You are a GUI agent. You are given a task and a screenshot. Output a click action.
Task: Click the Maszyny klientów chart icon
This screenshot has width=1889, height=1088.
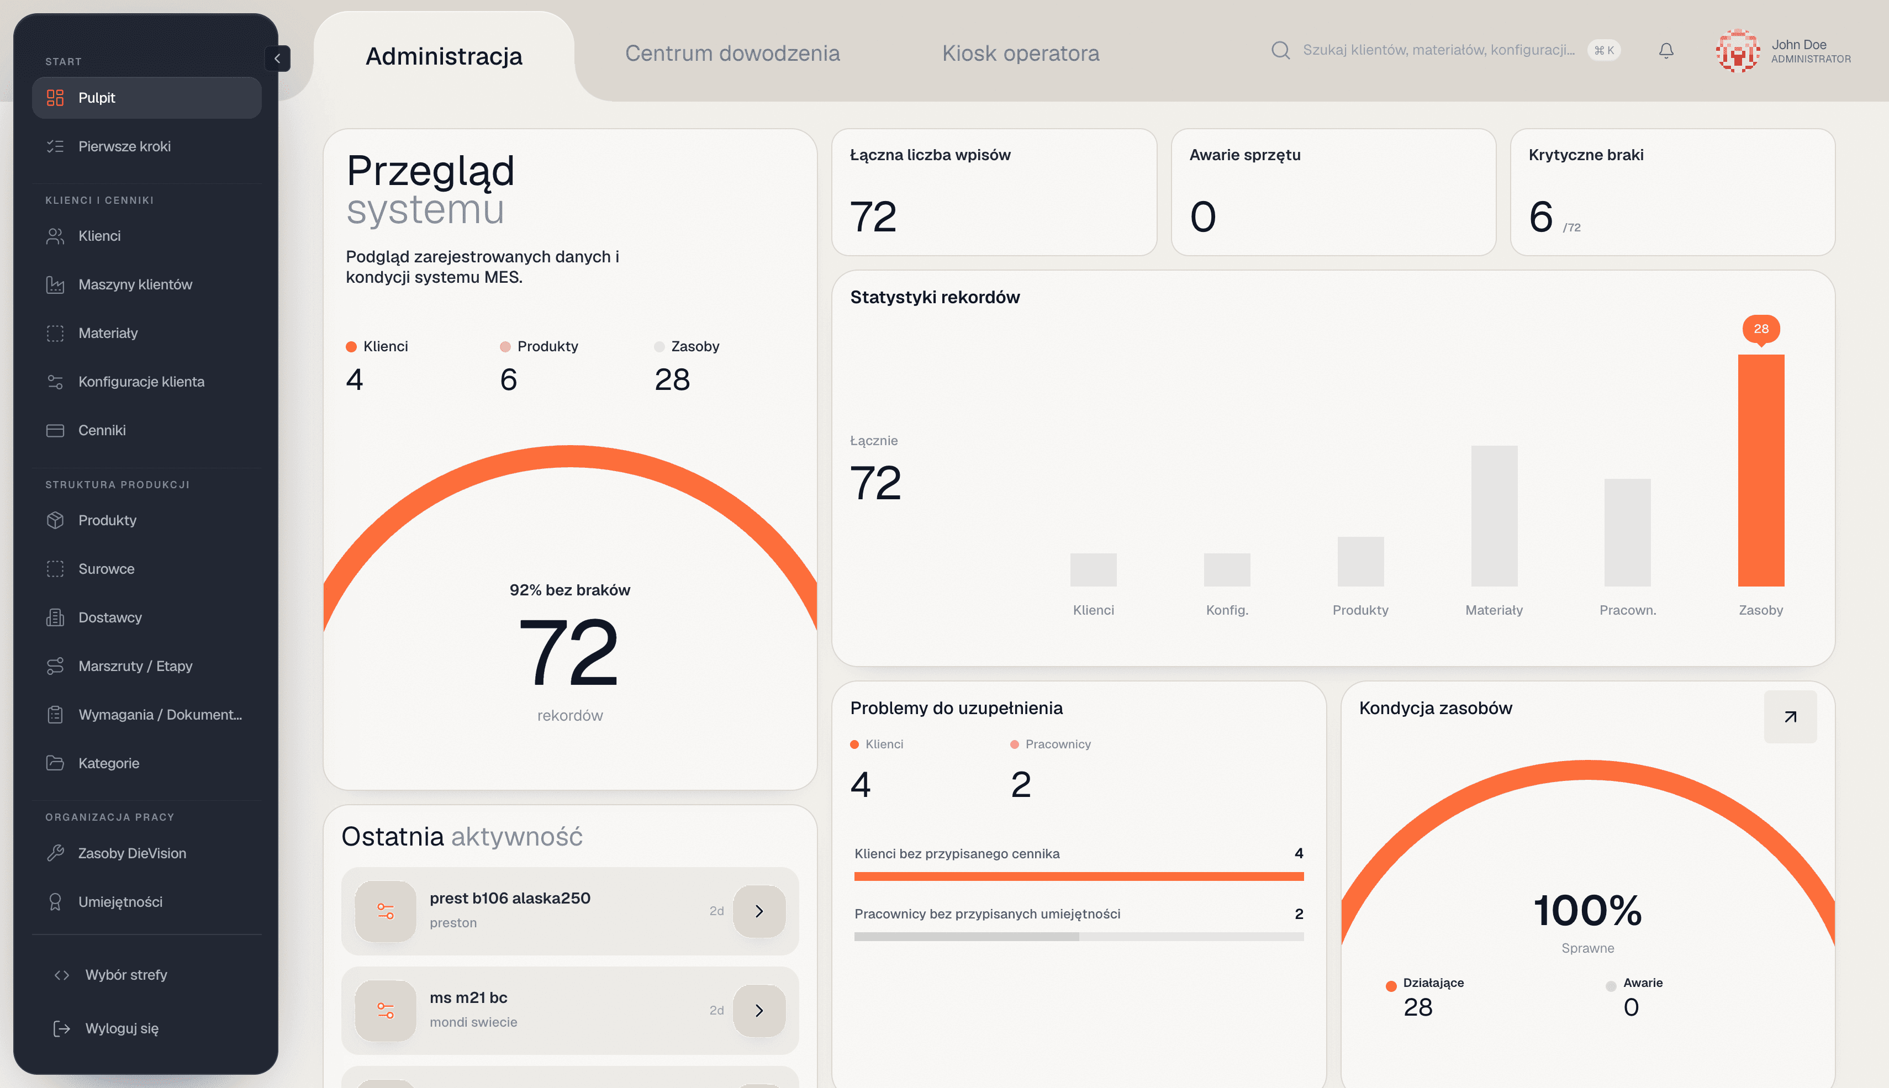[x=55, y=285]
